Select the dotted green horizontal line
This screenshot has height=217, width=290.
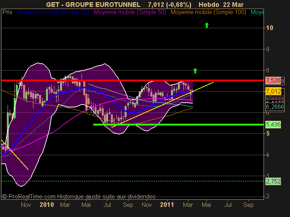coord(132,181)
